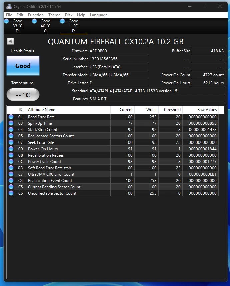230x286 pixels.
Task: Select the E: drive status orb
Action: [62, 21]
